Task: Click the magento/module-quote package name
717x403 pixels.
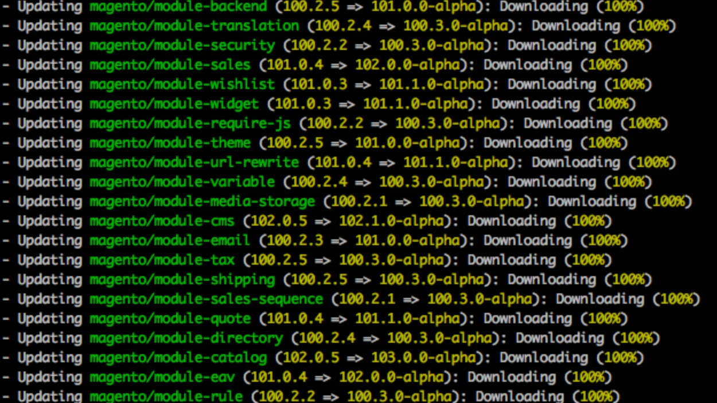Action: (x=170, y=319)
